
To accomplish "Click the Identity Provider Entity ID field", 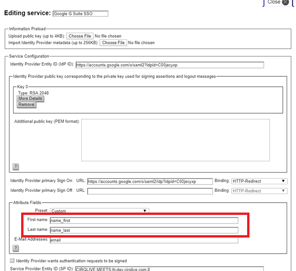I will pos(170,65).
